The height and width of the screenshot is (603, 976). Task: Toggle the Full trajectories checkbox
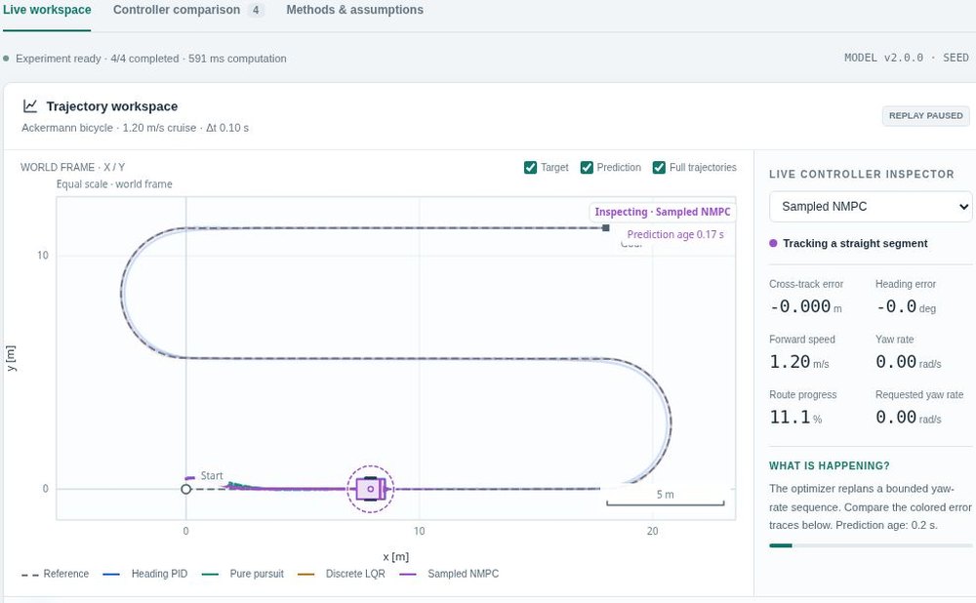(x=659, y=168)
